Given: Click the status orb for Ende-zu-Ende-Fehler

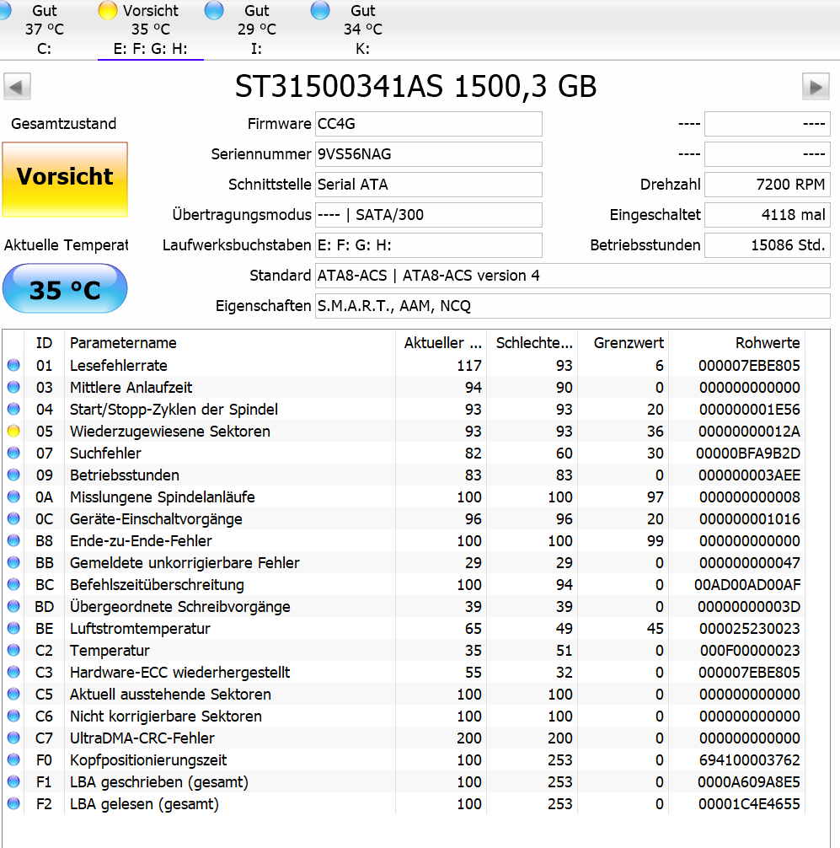Looking at the screenshot, I should click(x=13, y=541).
